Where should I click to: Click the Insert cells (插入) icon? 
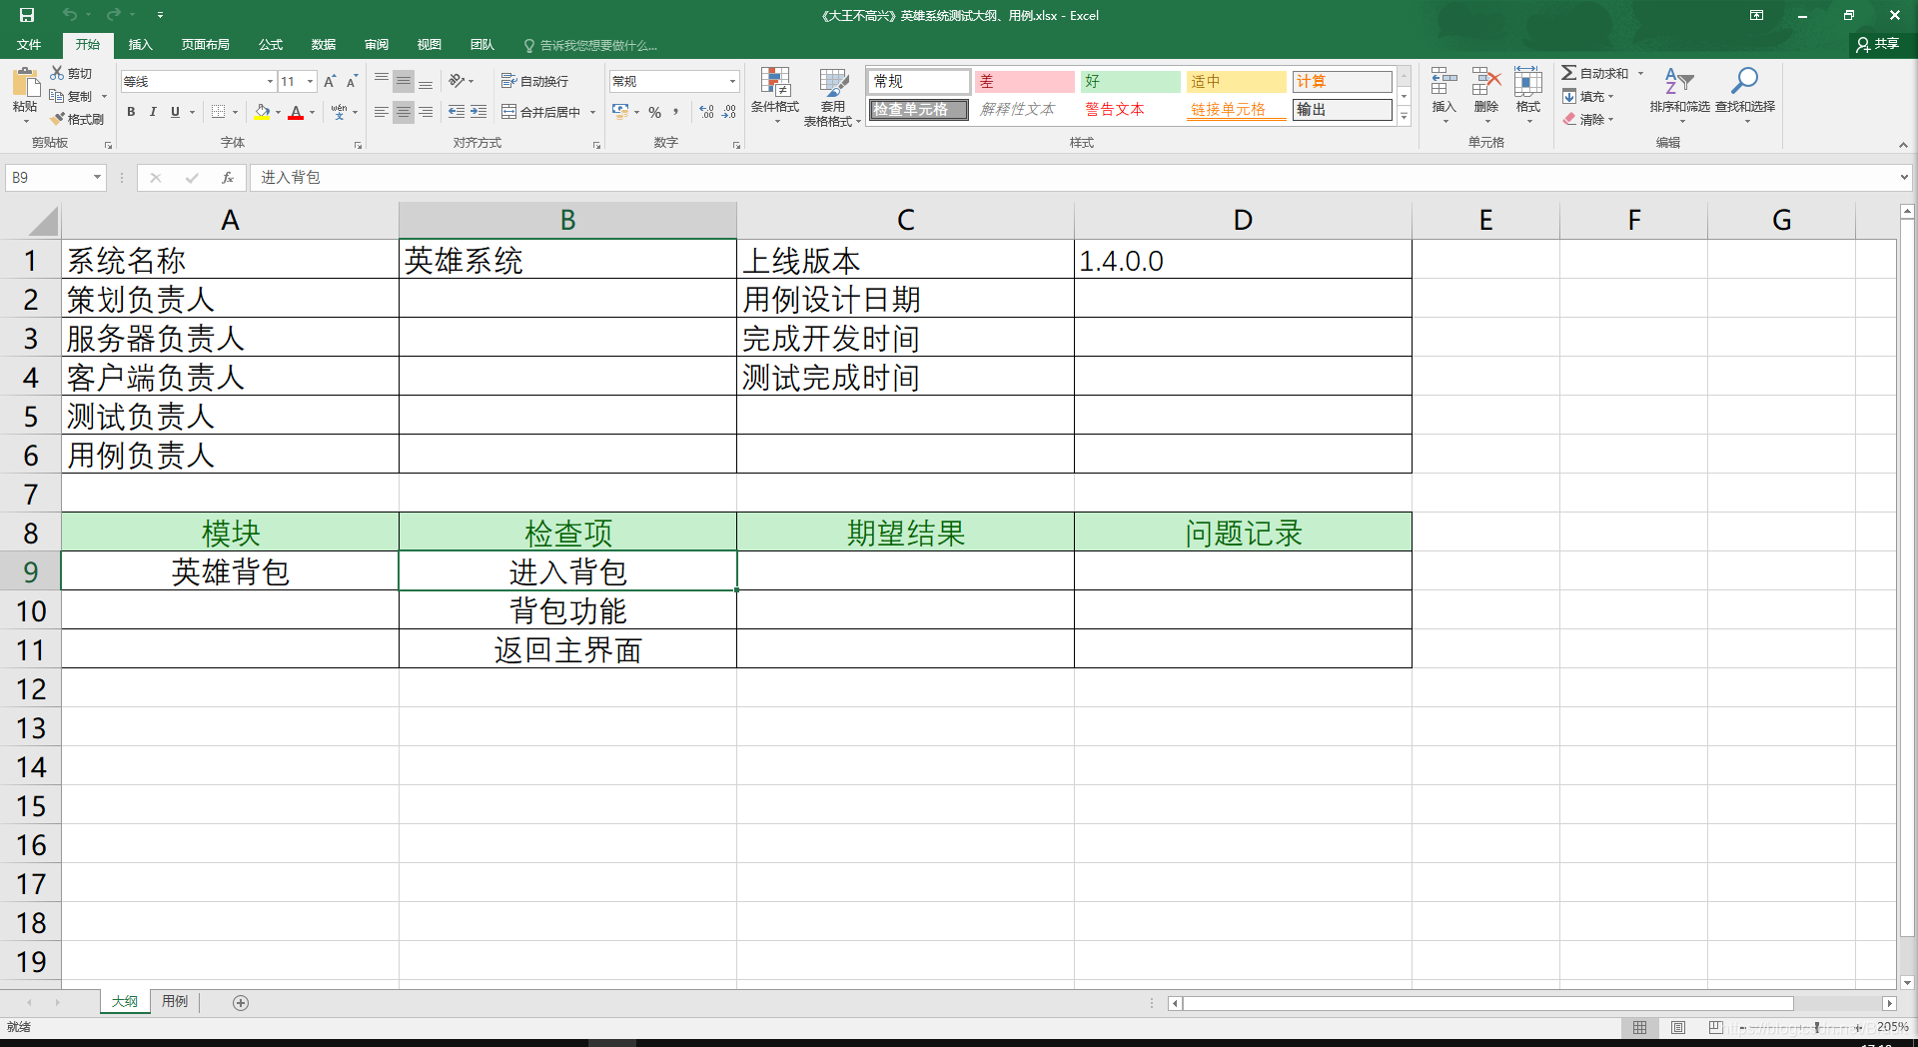point(1443,82)
